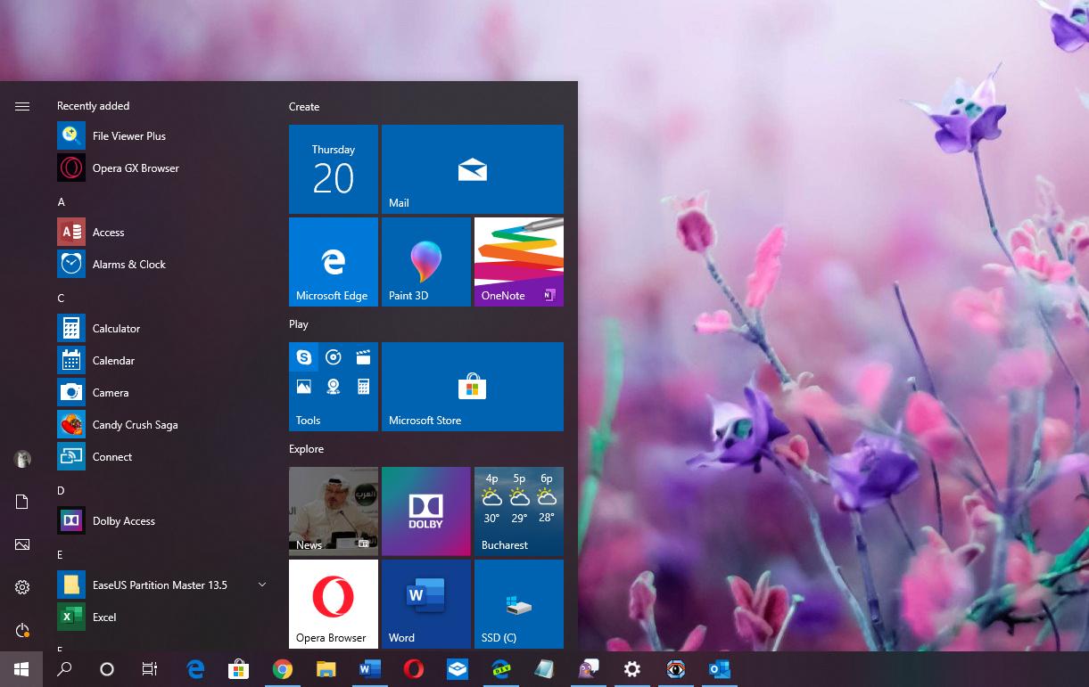Jump to letters via the A header
The image size is (1089, 687).
[x=62, y=202]
